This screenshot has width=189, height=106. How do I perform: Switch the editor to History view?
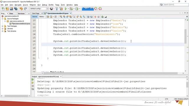tap(42, 16)
